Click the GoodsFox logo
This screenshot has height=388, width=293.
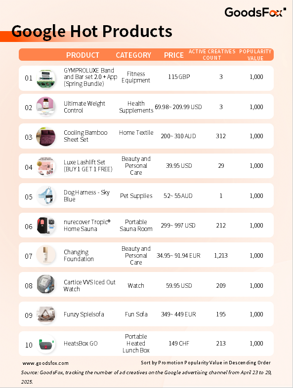tap(255, 12)
